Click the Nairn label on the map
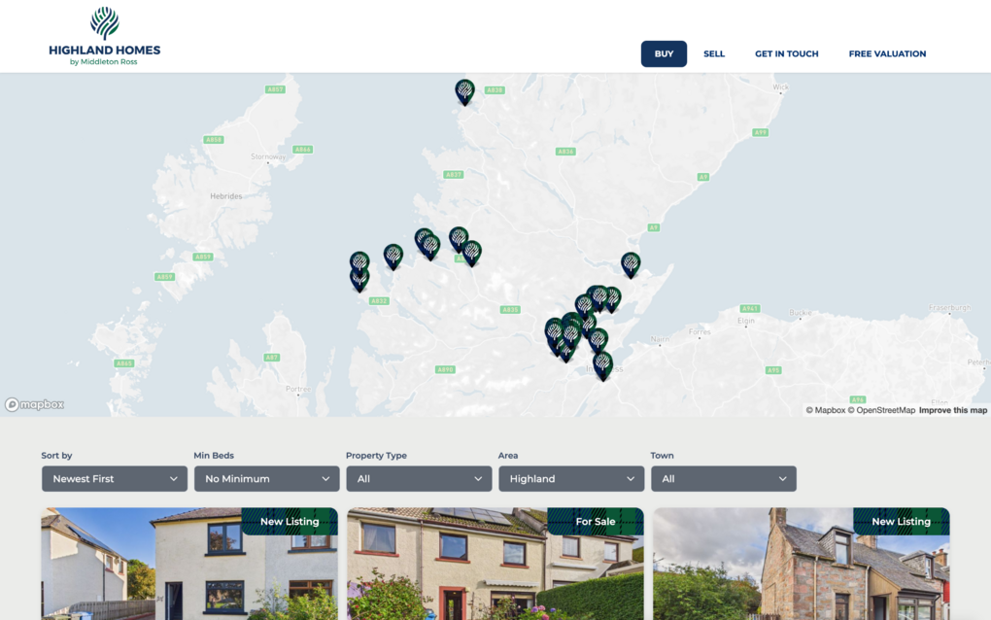This screenshot has width=991, height=620. pyautogui.click(x=660, y=339)
